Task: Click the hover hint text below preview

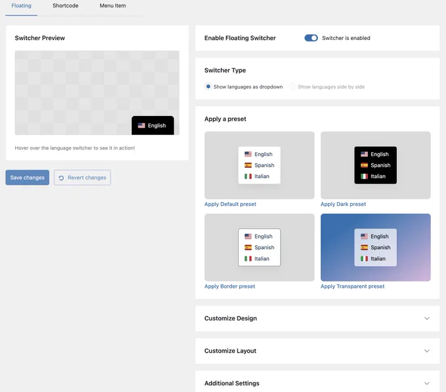Action: (x=75, y=147)
